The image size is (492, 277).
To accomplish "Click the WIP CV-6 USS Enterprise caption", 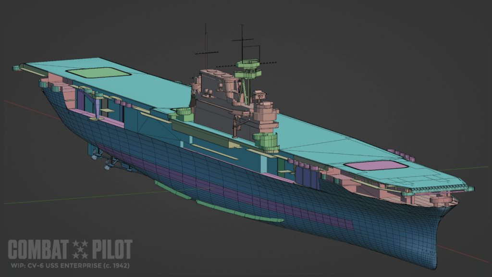I will tap(70, 265).
